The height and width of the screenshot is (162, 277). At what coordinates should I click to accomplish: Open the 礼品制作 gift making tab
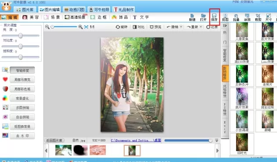pos(124,10)
